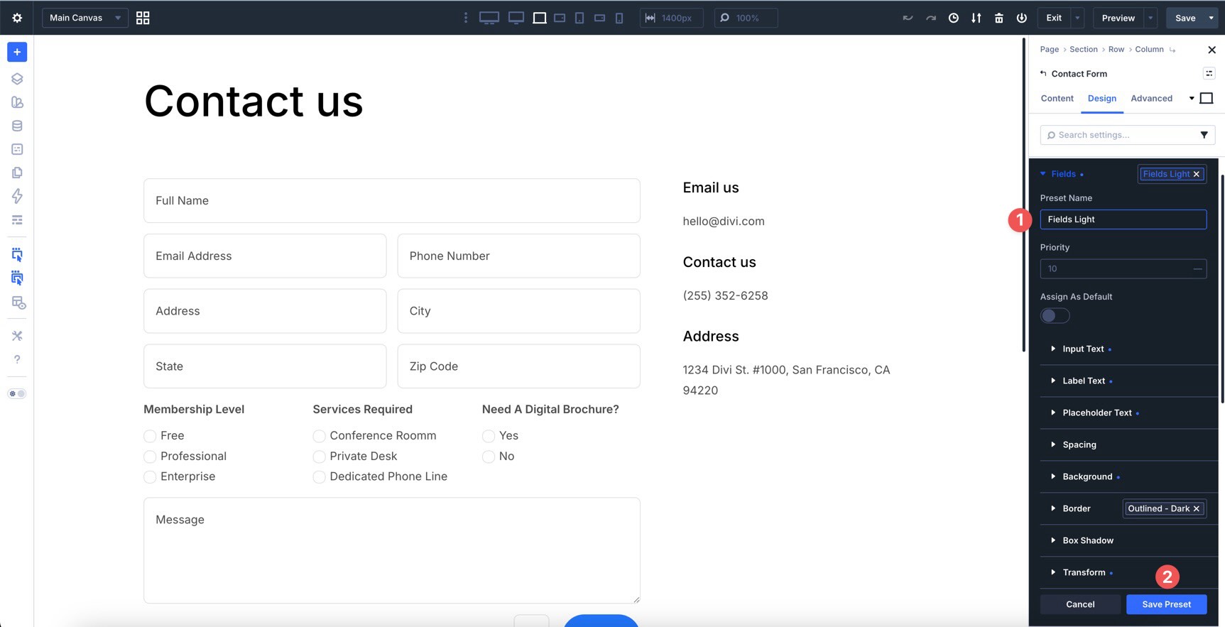Click the trash clear layout icon

click(999, 18)
